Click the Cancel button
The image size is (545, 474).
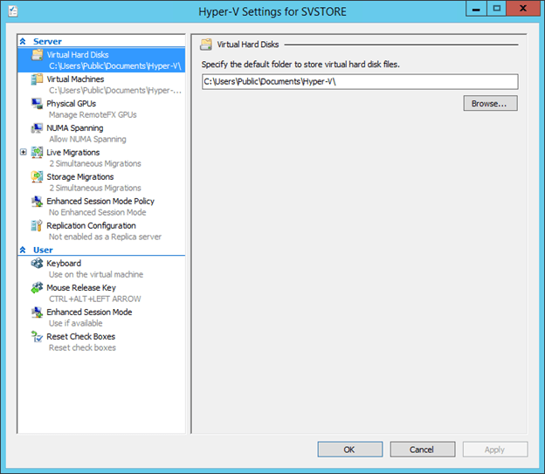click(x=422, y=450)
